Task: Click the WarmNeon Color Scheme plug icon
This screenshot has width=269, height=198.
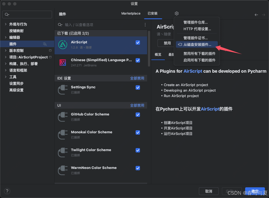Action: pyautogui.click(x=63, y=170)
